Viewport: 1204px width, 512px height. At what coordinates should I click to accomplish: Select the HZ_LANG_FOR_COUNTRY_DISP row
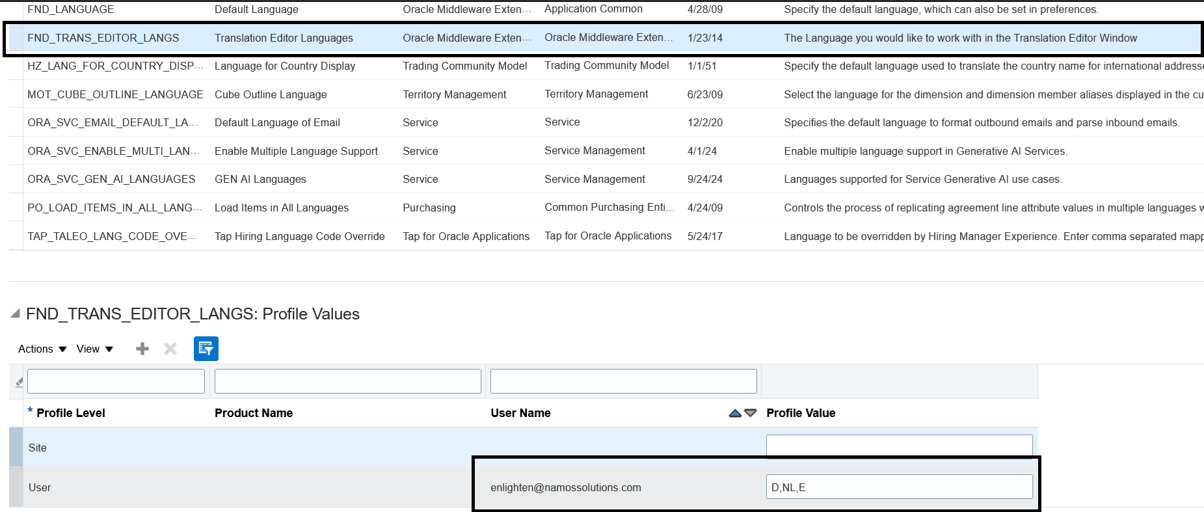click(605, 66)
